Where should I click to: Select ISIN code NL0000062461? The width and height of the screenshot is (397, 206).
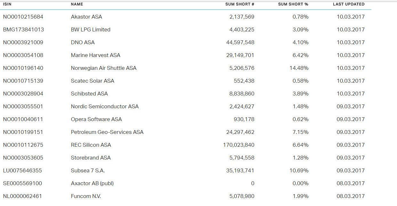point(22,196)
